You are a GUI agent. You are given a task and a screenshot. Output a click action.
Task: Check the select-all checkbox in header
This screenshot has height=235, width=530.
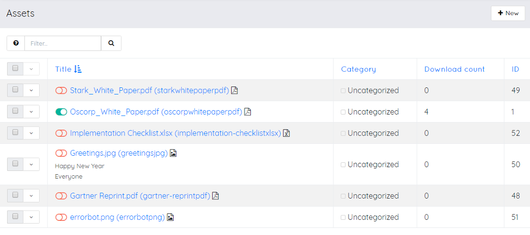pos(15,69)
